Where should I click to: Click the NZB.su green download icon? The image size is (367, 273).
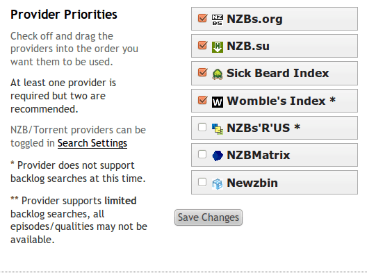click(217, 47)
